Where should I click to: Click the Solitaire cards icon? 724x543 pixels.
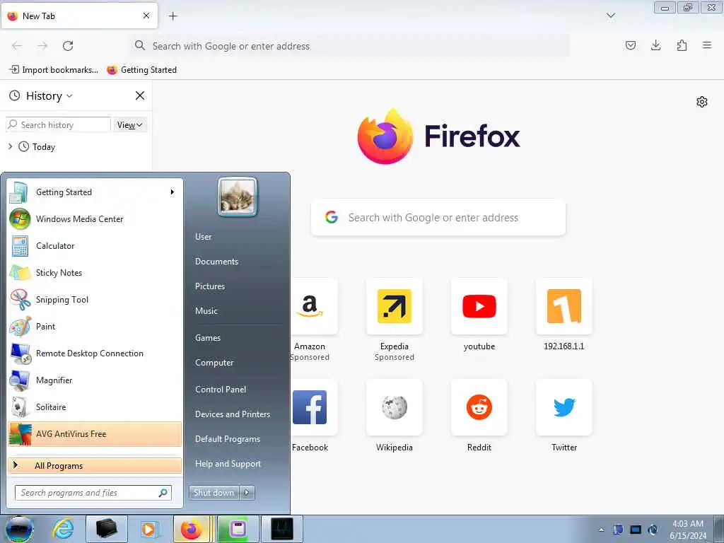[20, 407]
